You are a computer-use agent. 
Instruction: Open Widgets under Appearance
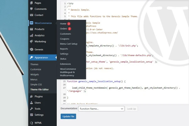(x=35, y=74)
